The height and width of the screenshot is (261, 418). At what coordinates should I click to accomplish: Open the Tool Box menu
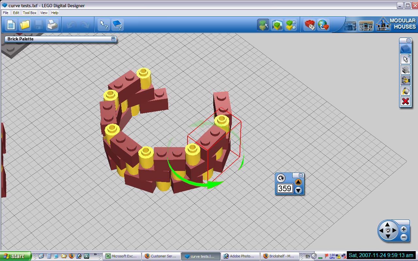point(29,13)
